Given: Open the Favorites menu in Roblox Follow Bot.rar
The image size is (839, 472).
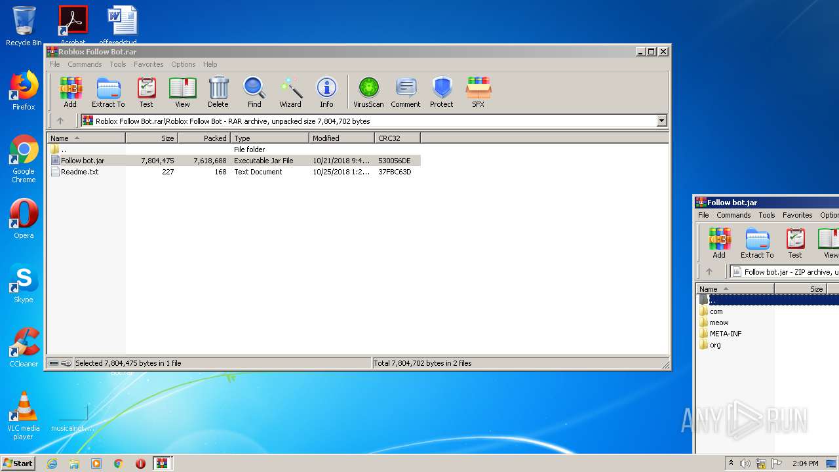Looking at the screenshot, I should [x=149, y=64].
